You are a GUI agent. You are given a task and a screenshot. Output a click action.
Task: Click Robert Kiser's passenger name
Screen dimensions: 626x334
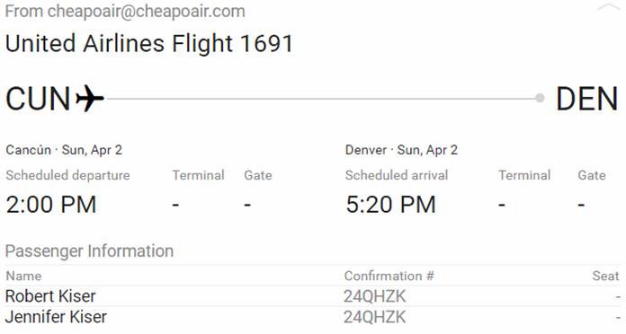50,296
